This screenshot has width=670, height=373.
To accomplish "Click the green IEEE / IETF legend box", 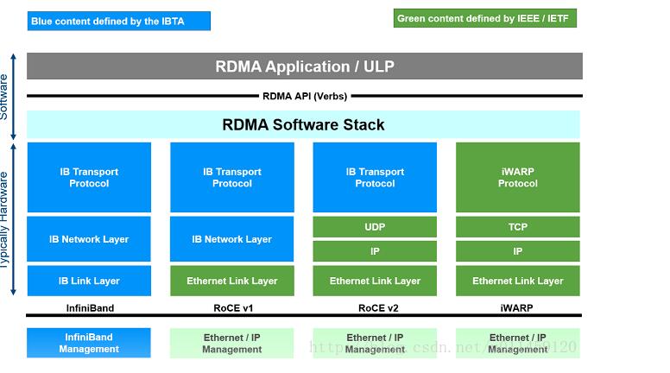I will pos(485,18).
